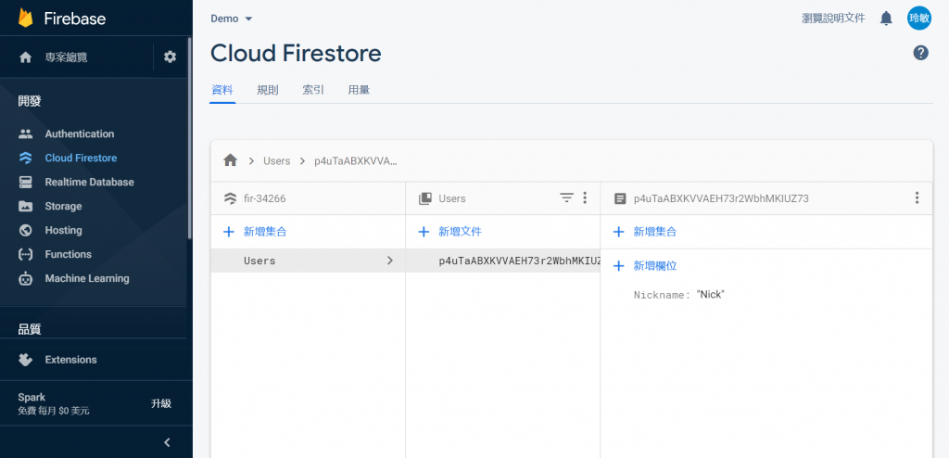Select document p4uTaABXKVVAEH73r2WbhMKIUZ row
This screenshot has height=458, width=949.
503,261
